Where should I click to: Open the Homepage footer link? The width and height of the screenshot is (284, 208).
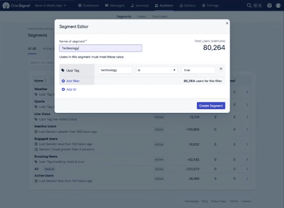(x=191, y=201)
